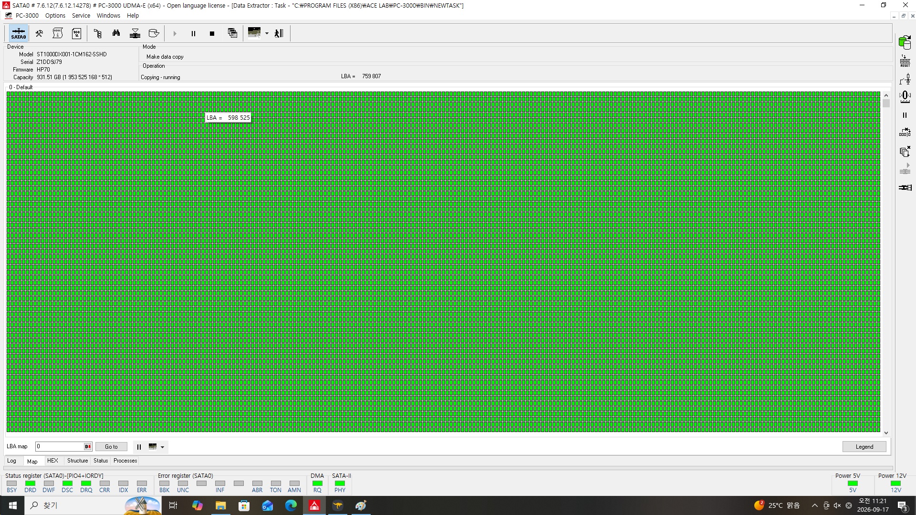Click the stacked pages with X icon

tap(905, 152)
